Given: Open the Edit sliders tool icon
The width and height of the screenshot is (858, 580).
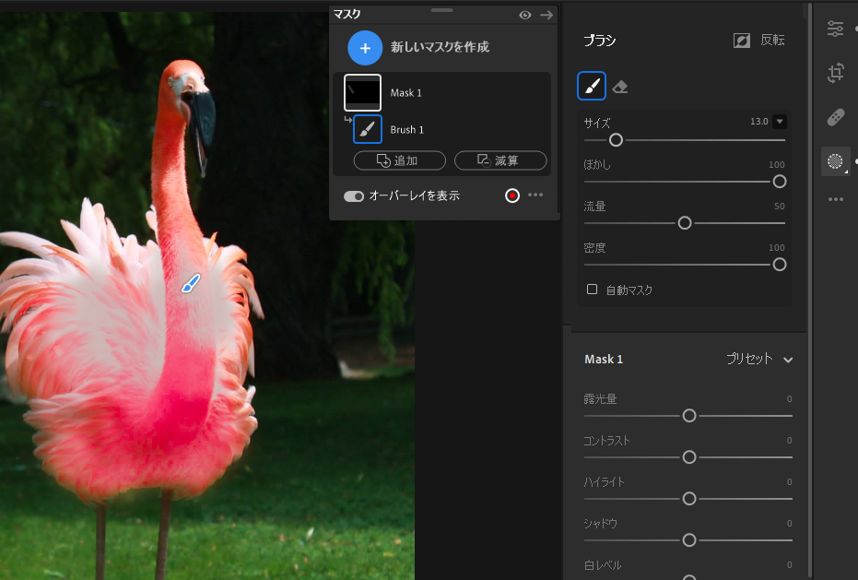Looking at the screenshot, I should click(836, 29).
